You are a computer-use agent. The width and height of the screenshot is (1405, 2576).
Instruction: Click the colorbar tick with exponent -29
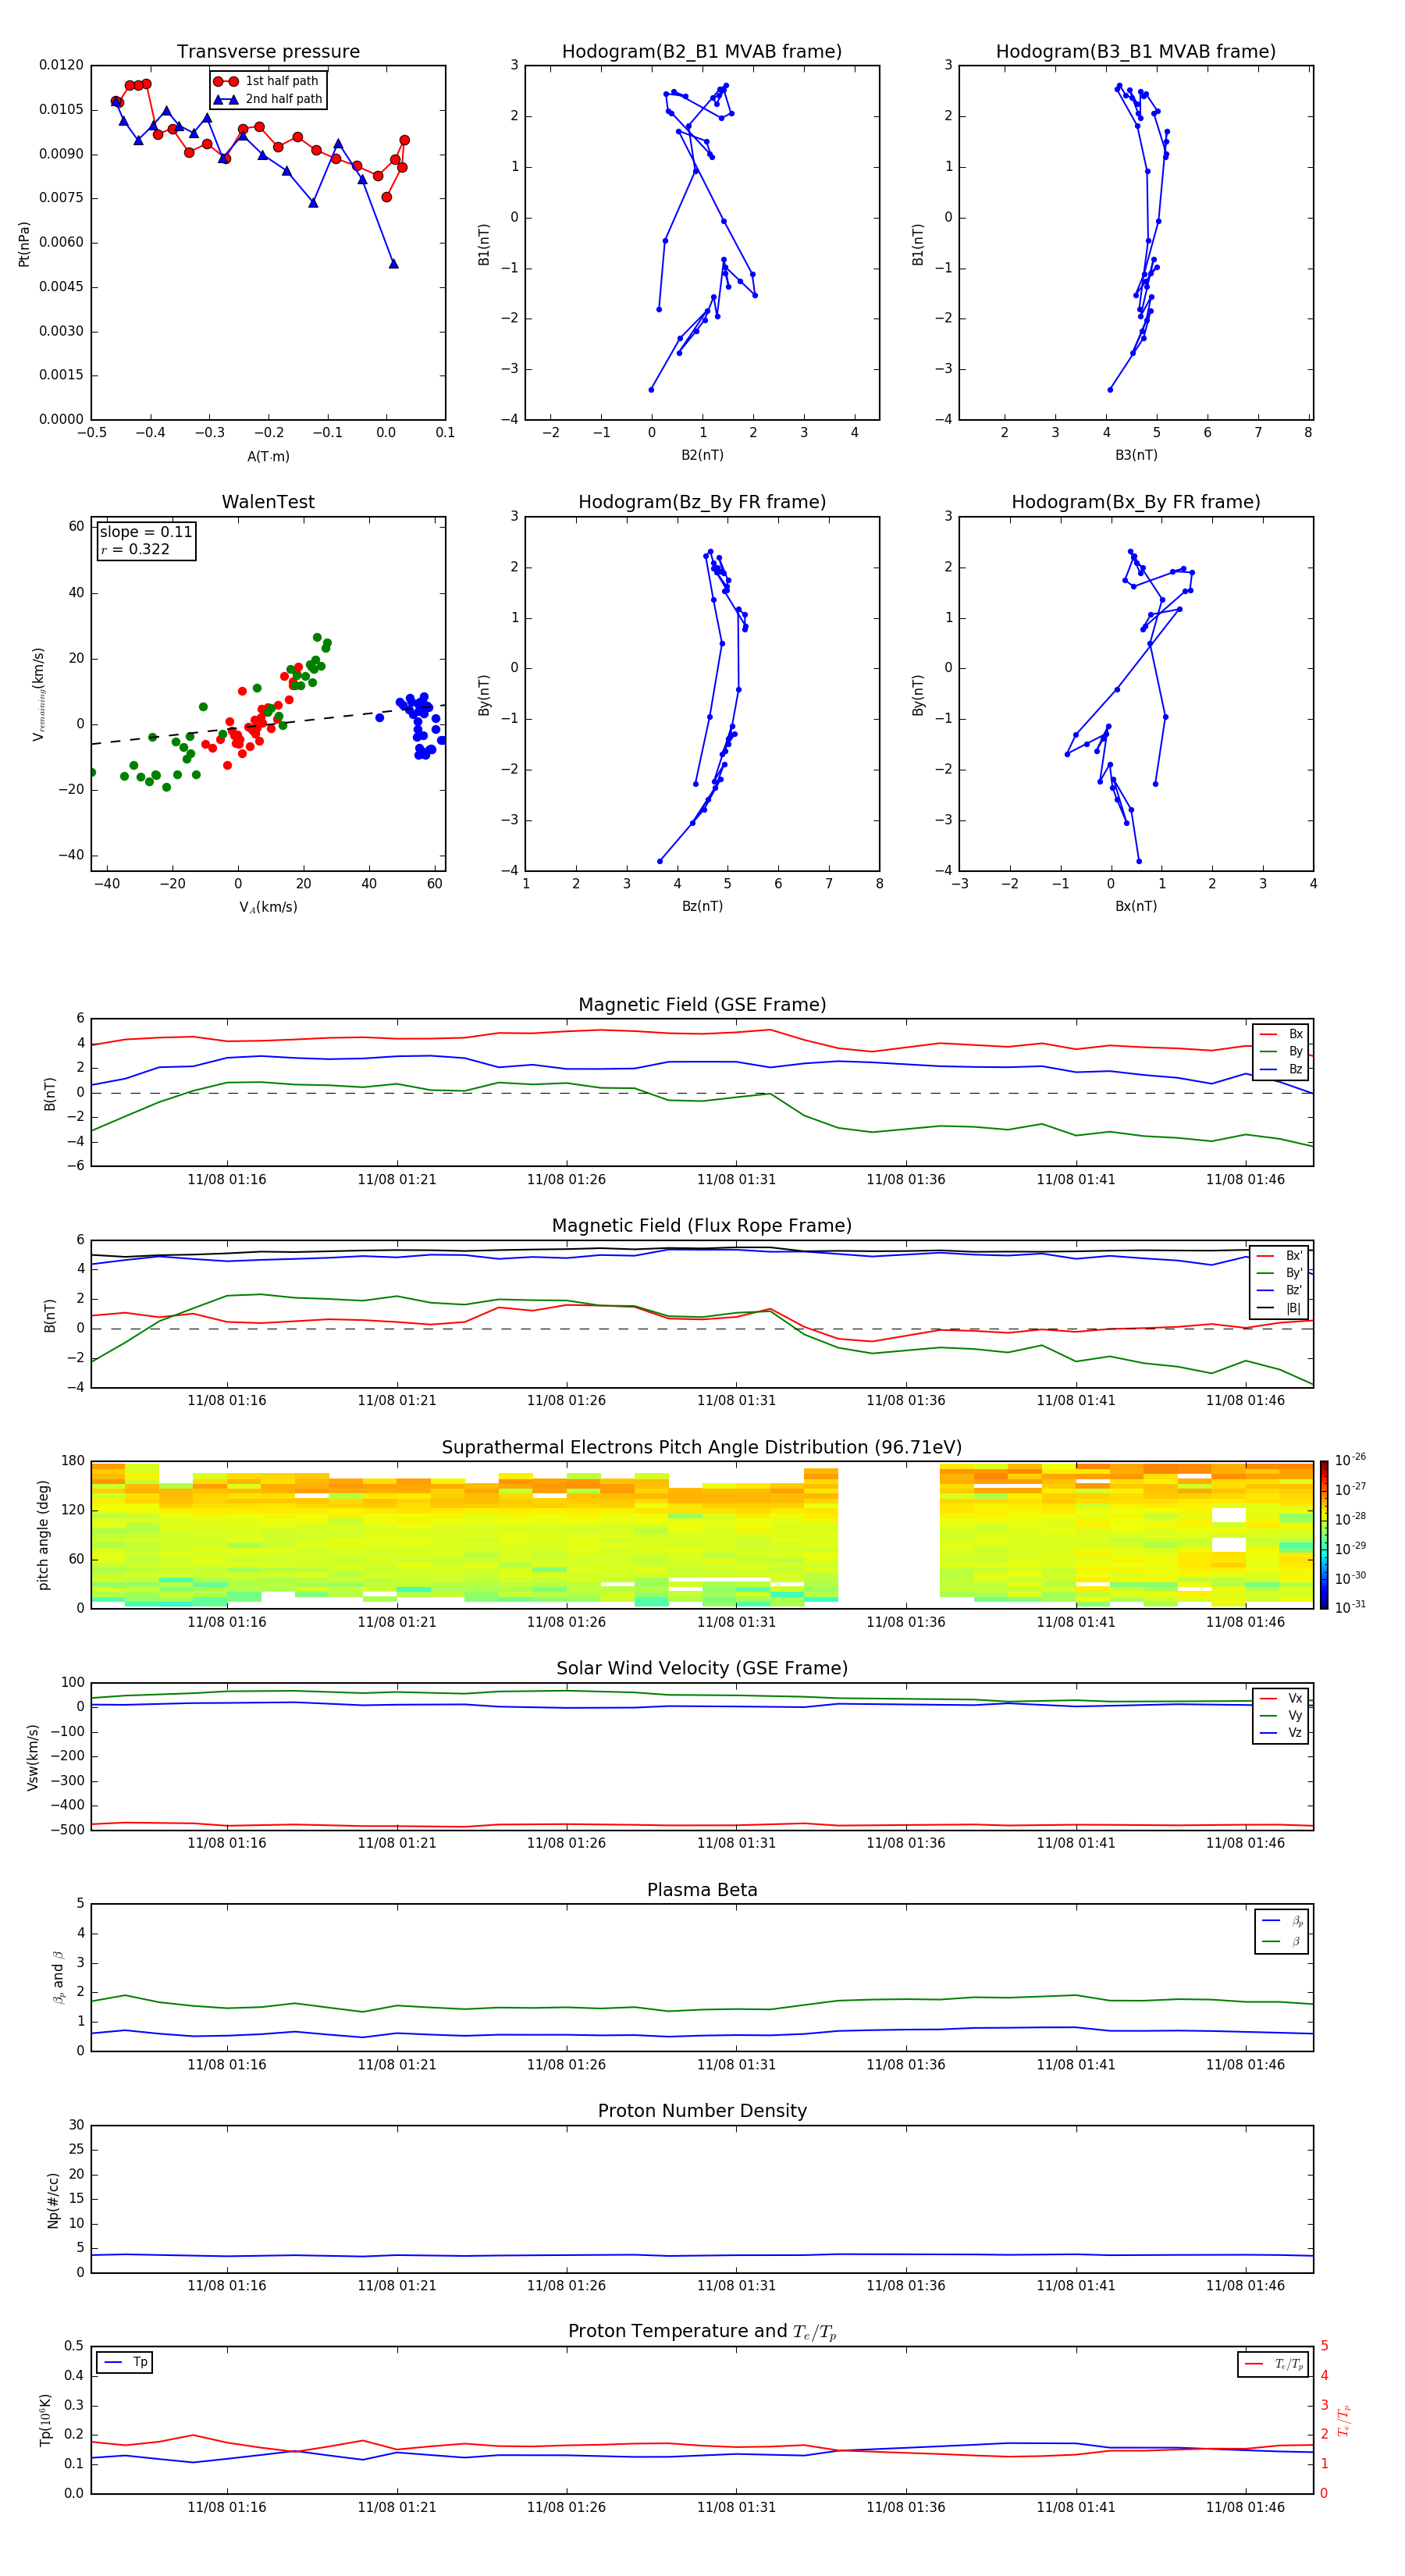point(1351,1548)
